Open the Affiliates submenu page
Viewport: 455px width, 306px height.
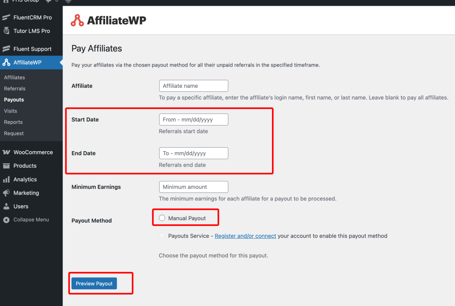click(15, 78)
